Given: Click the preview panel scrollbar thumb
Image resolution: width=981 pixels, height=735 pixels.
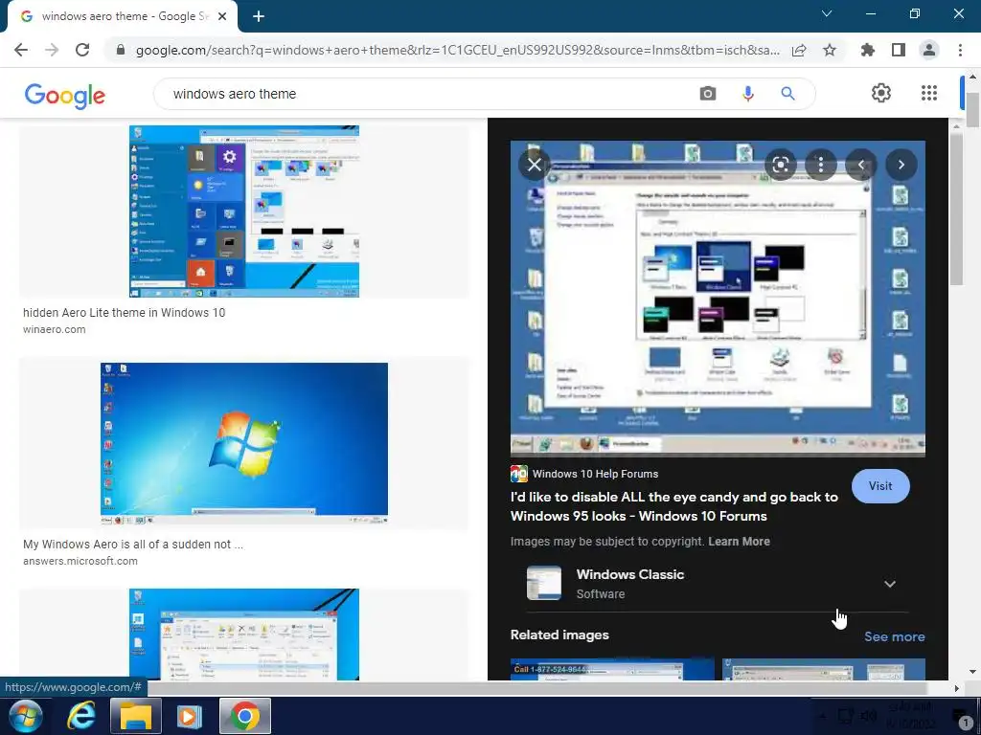Looking at the screenshot, I should coord(956,210).
